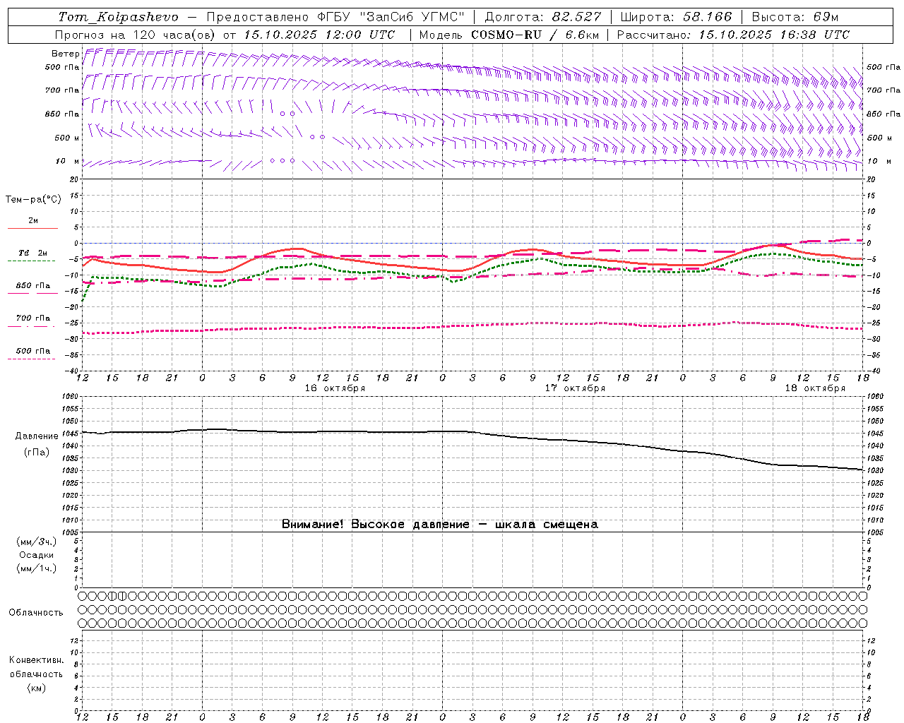This screenshot has width=904, height=723.
Task: Click the 500 м wind level label on right
Action: coord(879,138)
